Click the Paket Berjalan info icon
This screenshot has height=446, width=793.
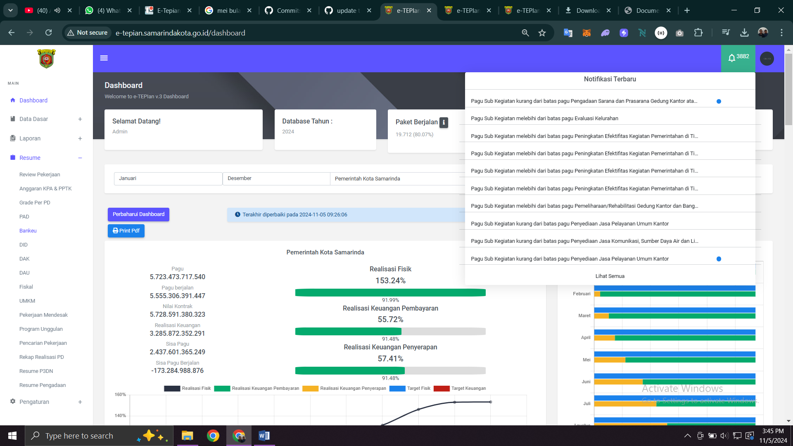444,122
